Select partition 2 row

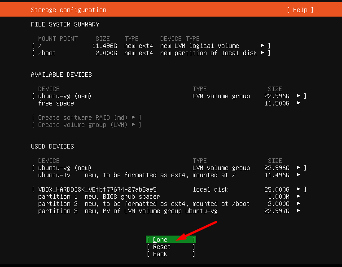(x=169, y=204)
